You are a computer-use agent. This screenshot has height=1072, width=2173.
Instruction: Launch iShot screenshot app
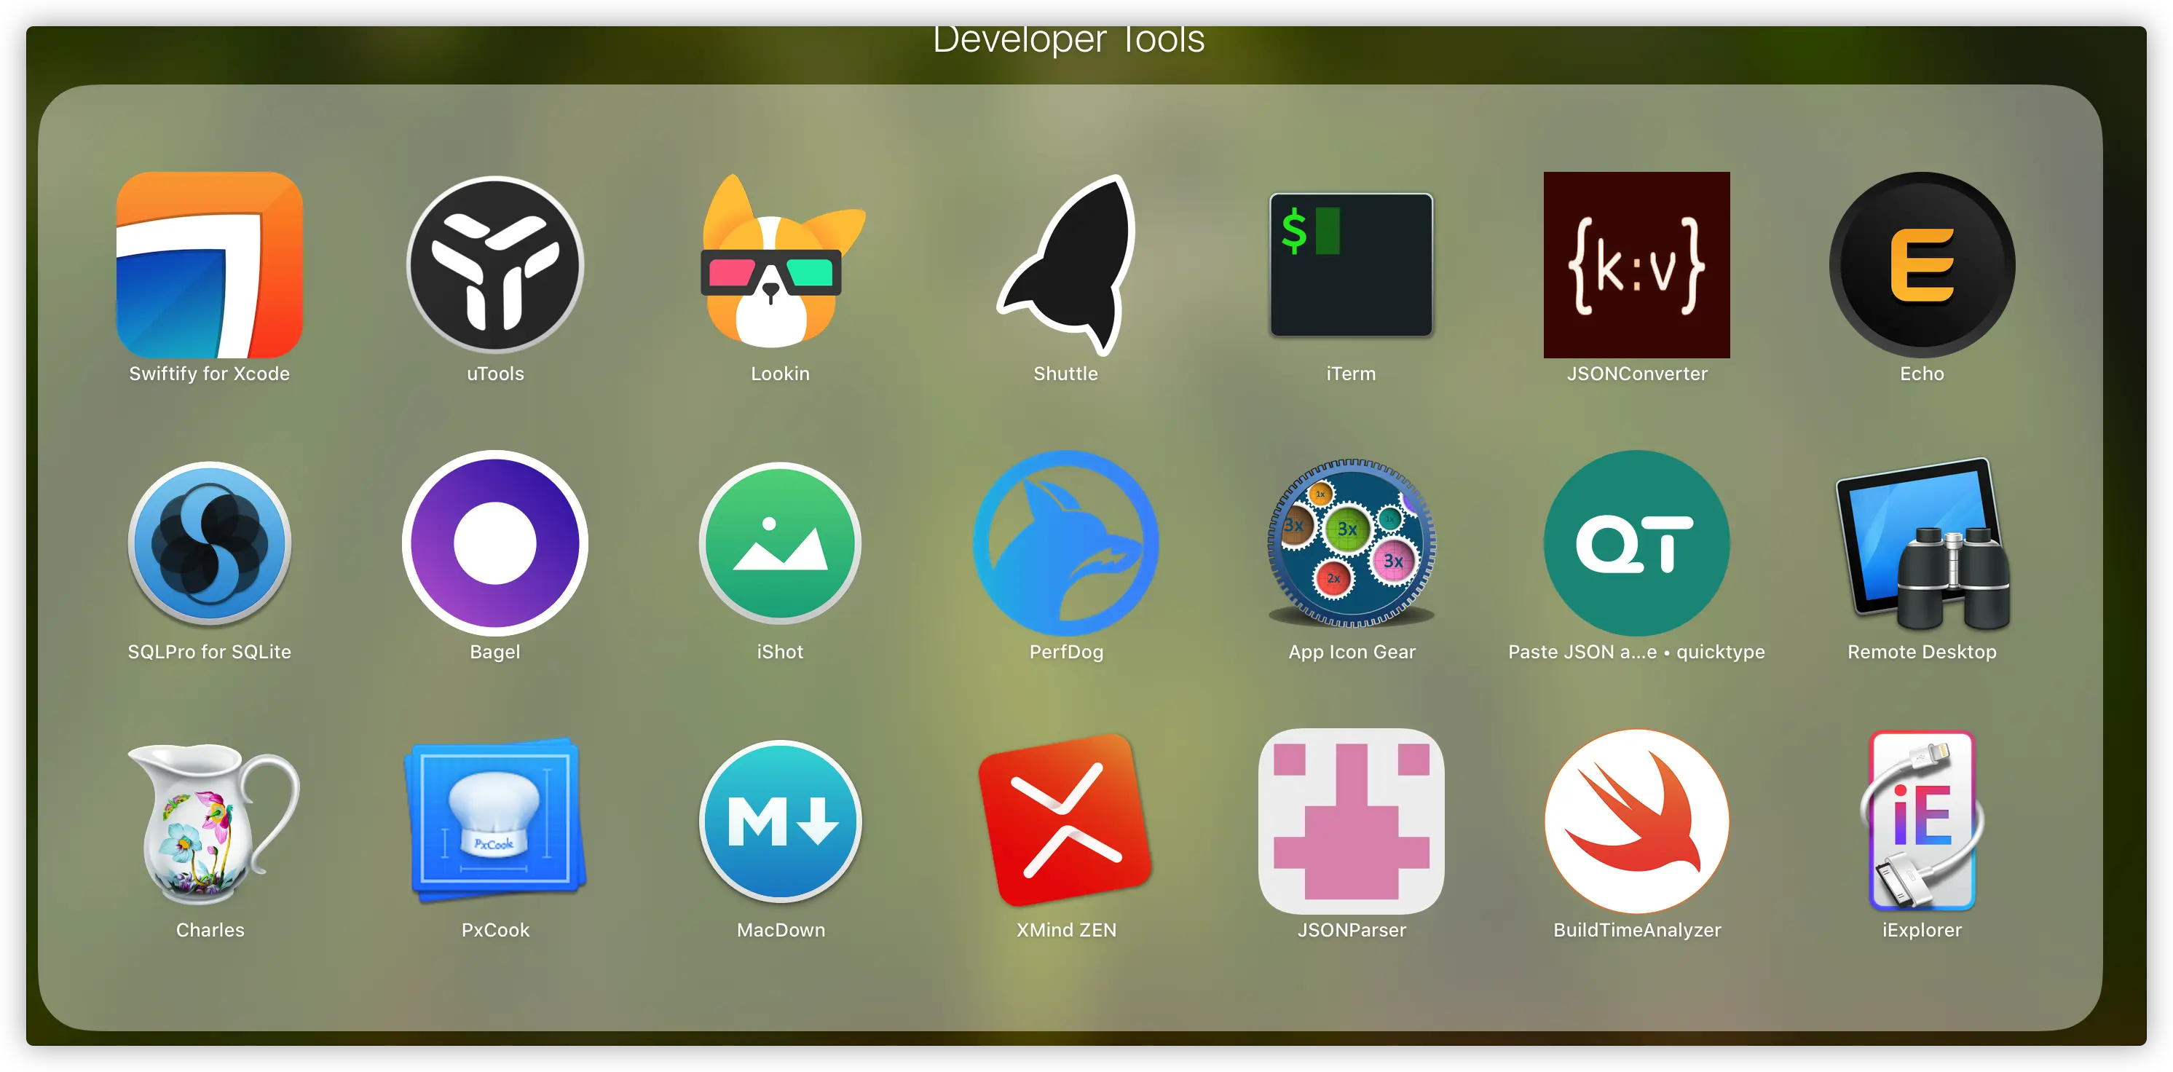coord(781,543)
